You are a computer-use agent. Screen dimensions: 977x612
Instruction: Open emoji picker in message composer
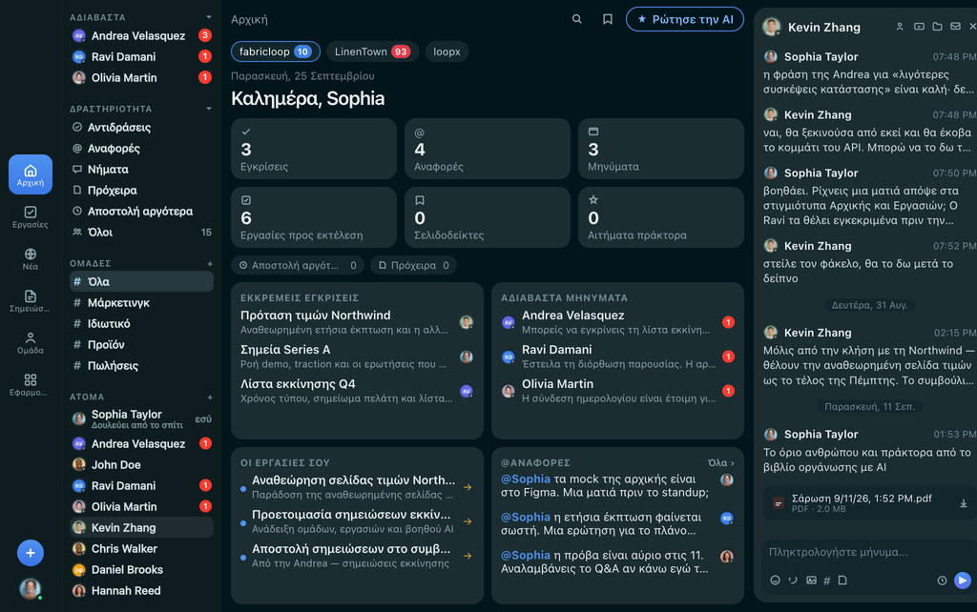(775, 581)
